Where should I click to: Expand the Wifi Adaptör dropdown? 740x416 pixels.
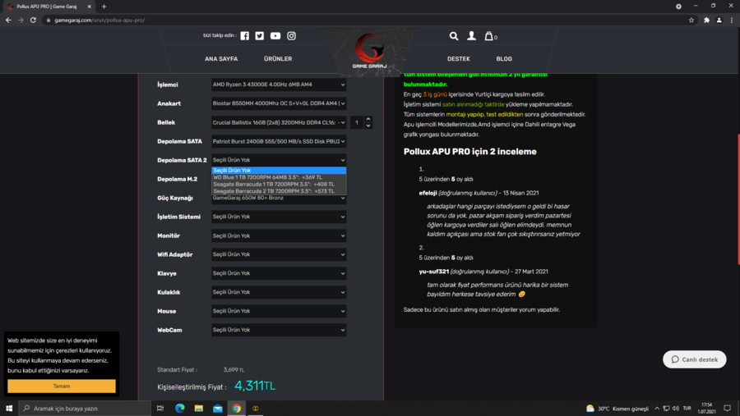[279, 254]
